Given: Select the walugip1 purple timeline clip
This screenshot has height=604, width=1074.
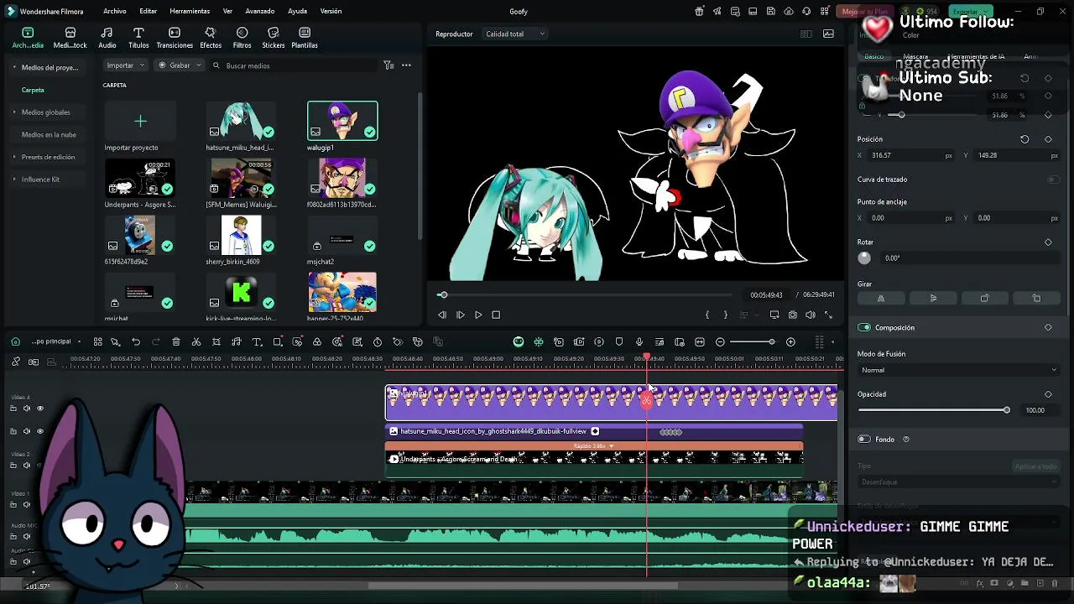Looking at the screenshot, I should [611, 403].
